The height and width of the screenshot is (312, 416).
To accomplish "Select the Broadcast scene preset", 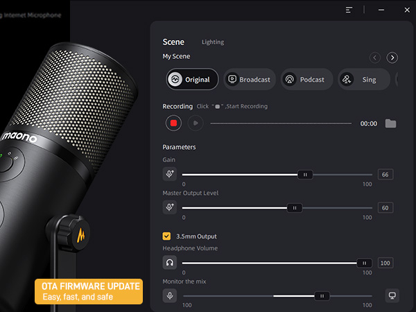I will click(x=250, y=79).
